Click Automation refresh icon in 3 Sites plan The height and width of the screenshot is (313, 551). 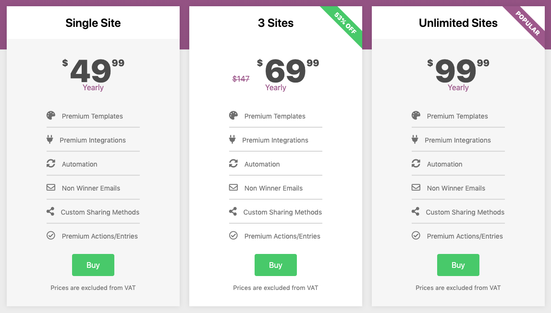(x=233, y=164)
